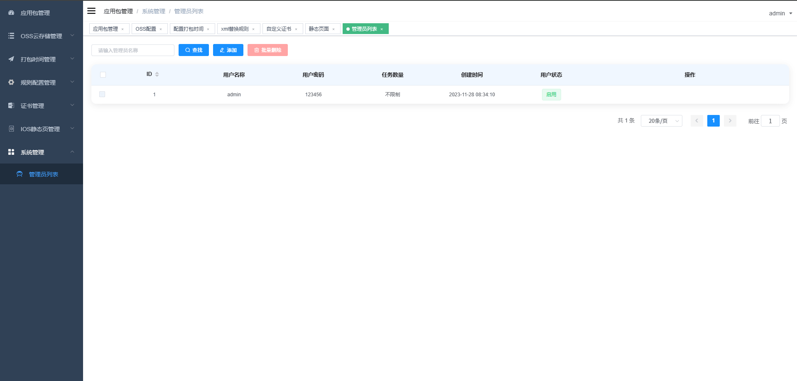Image resolution: width=797 pixels, height=381 pixels.
Task: Click the 添加 button
Action: click(x=228, y=50)
